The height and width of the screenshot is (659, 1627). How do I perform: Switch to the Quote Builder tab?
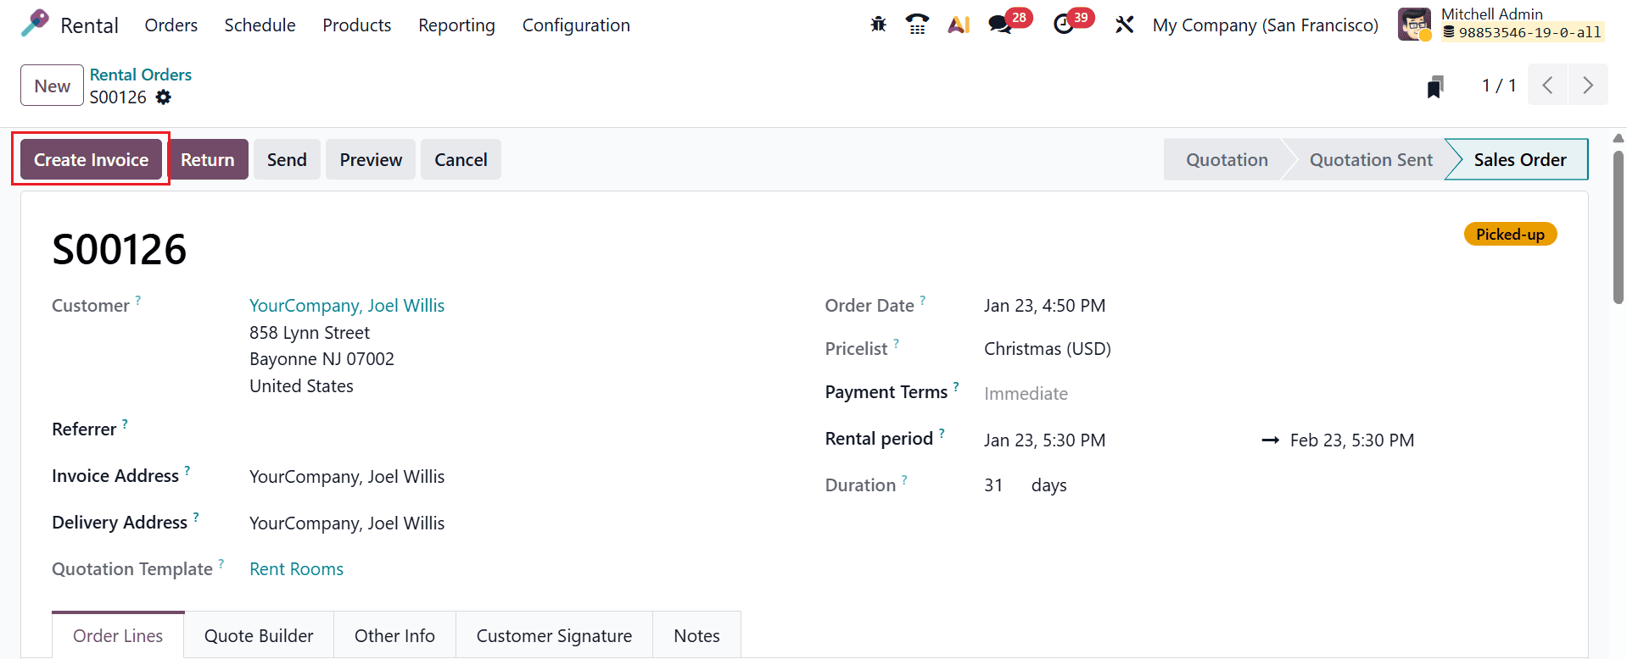pos(259,635)
